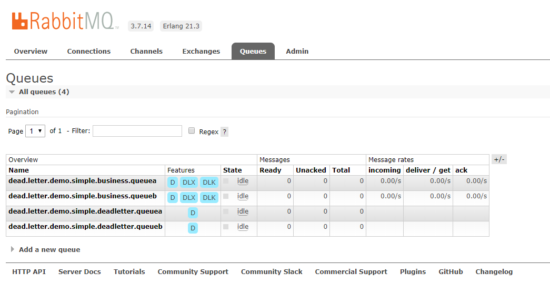
Task: Click the DLK badge for business.queuea
Action: click(x=209, y=182)
